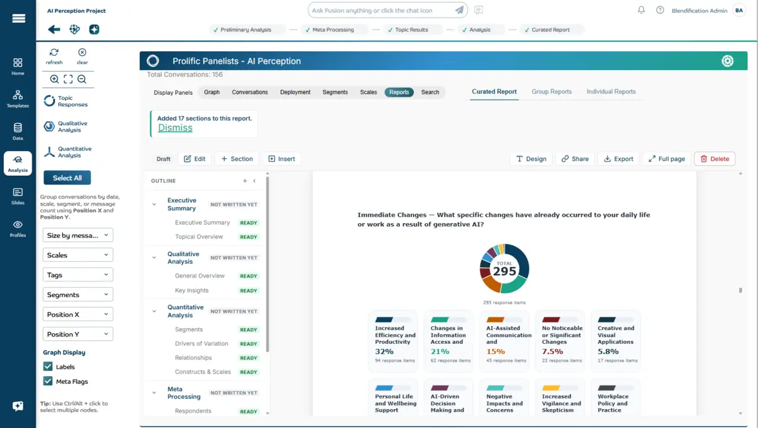The width and height of the screenshot is (758, 428).
Task: Share the report
Action: (575, 159)
